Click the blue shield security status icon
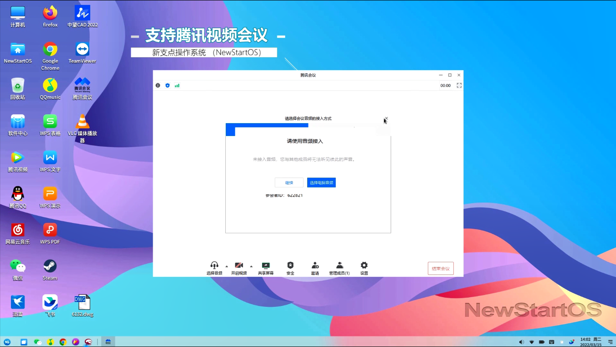Screen dimensions: 616x347 click(168, 85)
